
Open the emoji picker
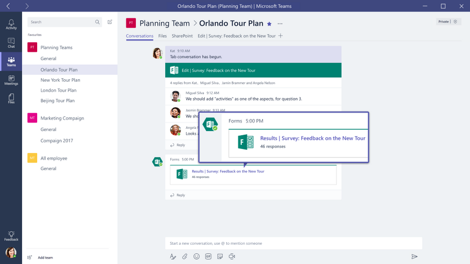[x=196, y=256]
